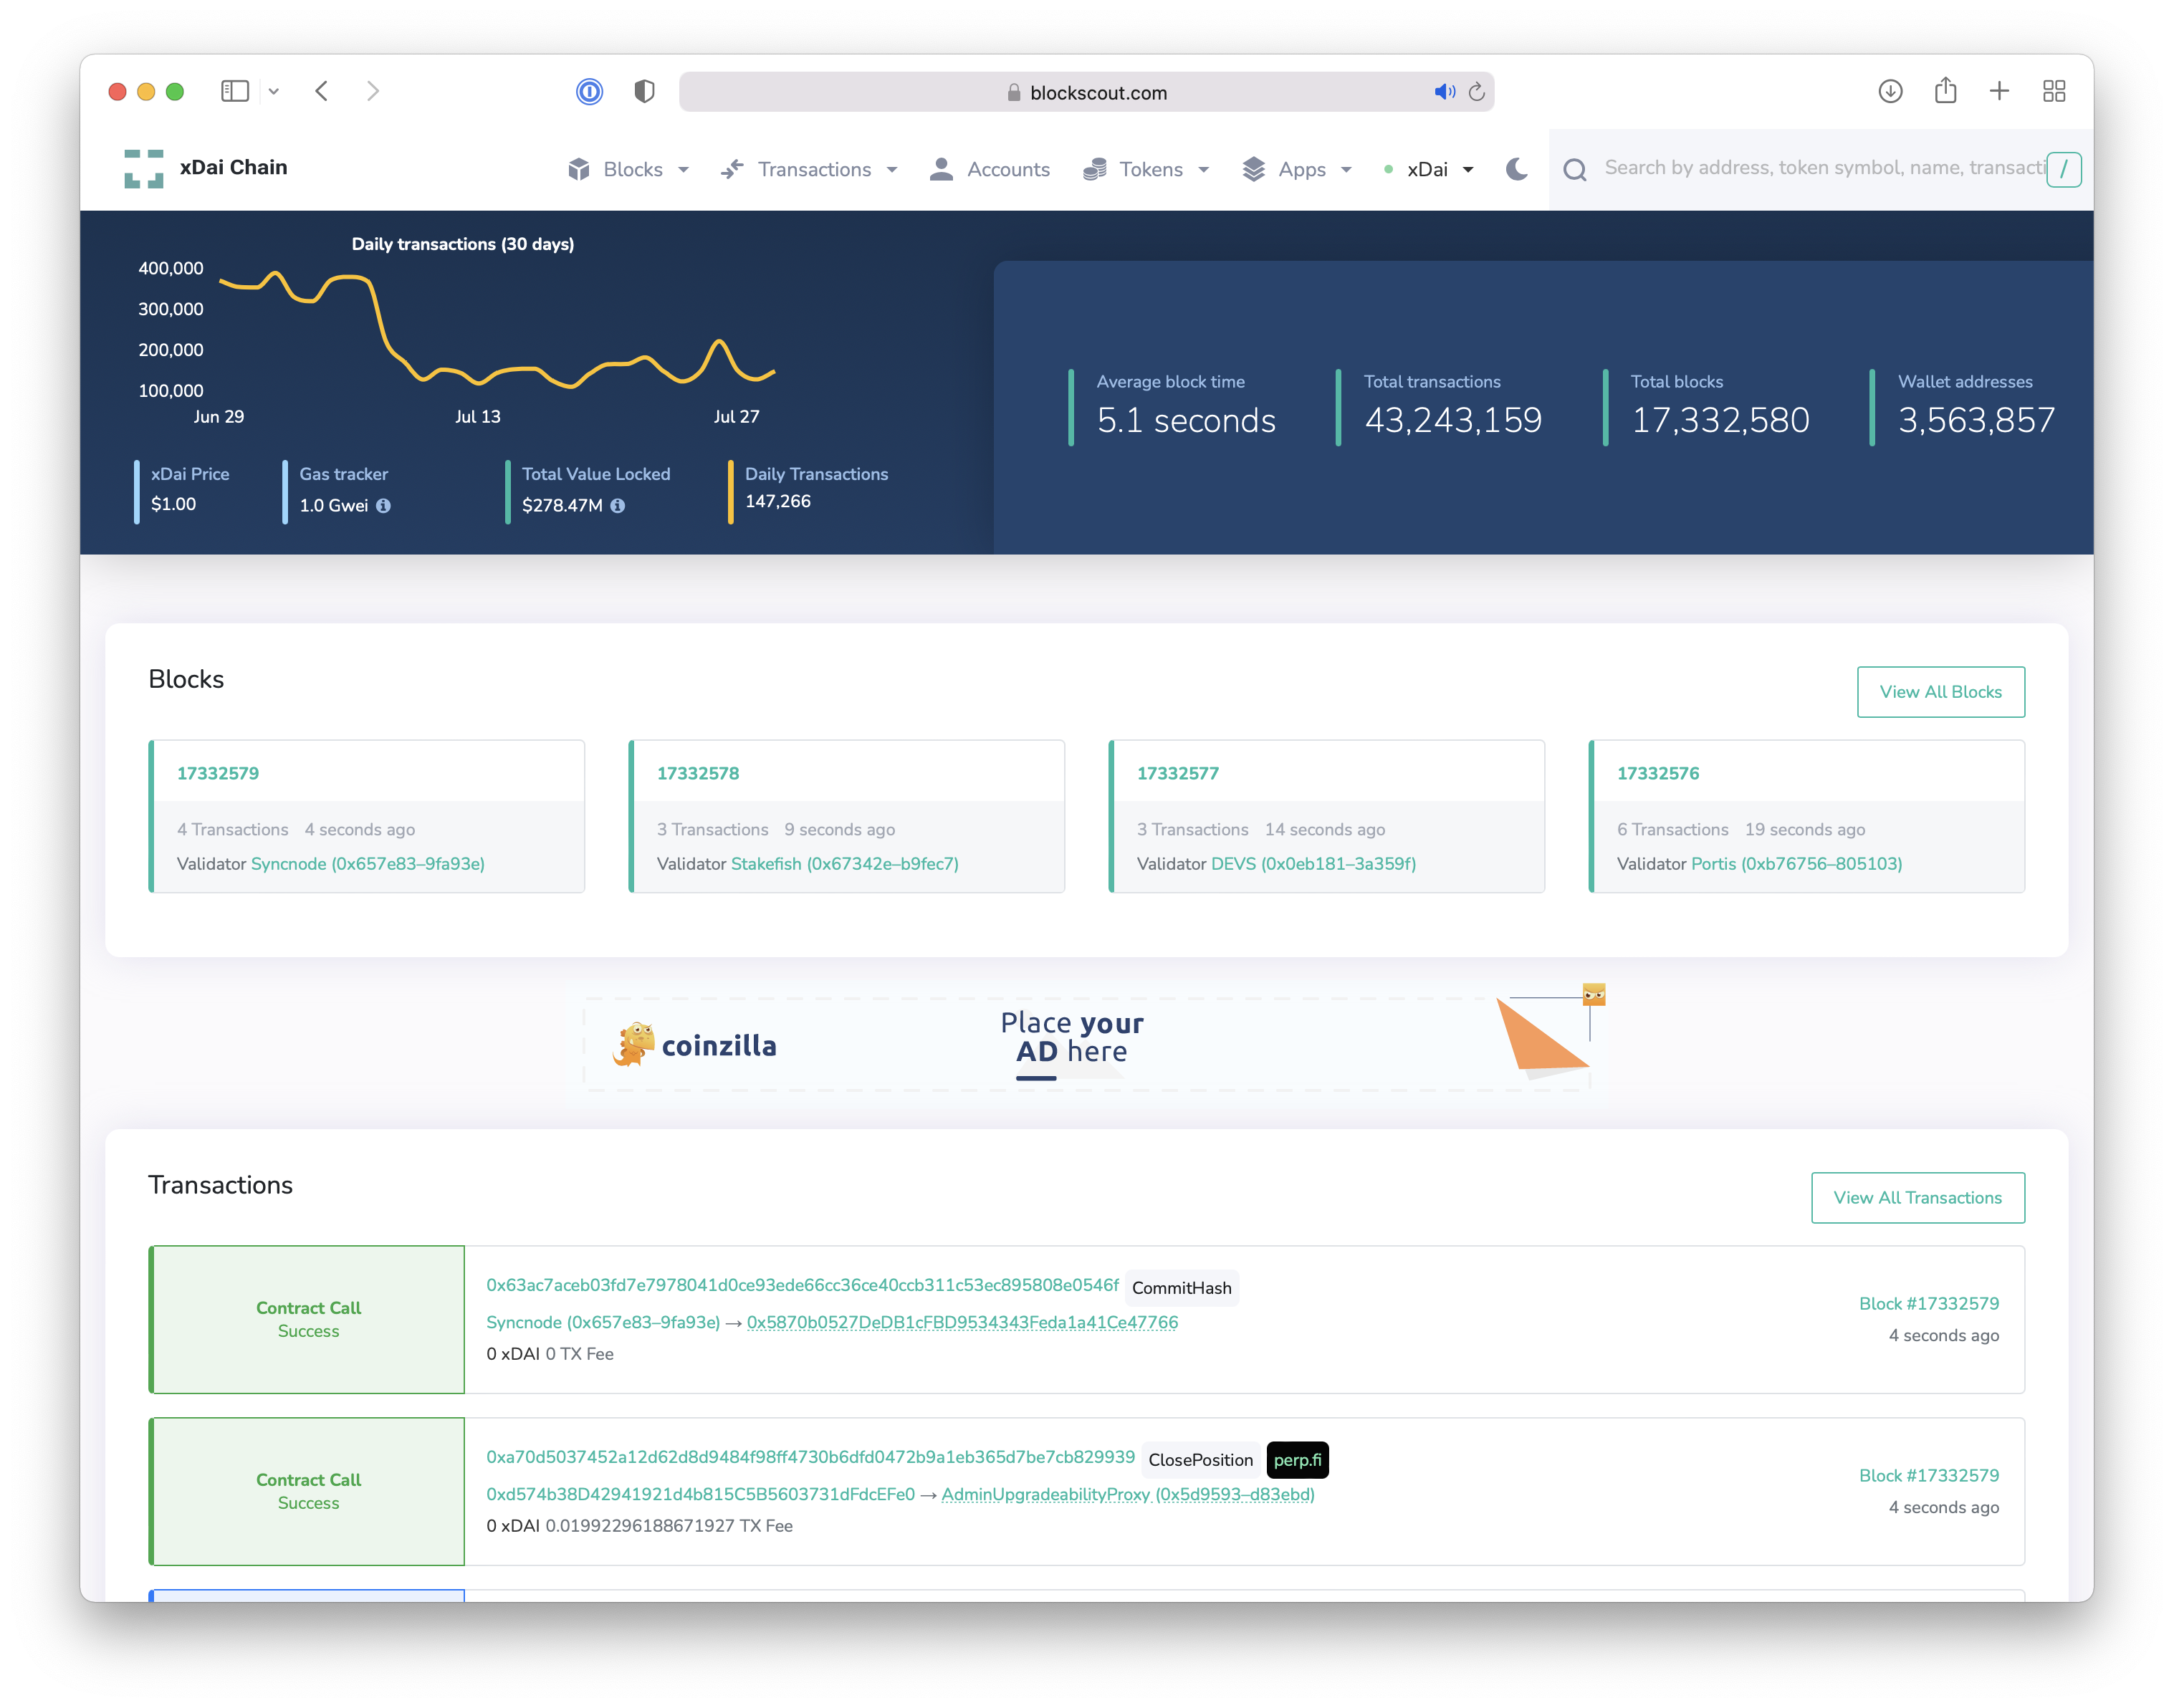The height and width of the screenshot is (1708, 2174).
Task: Reload the page with the refresh icon
Action: 1476,92
